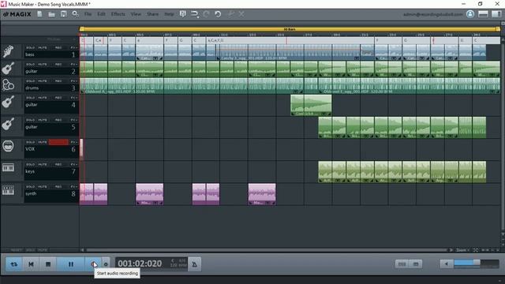This screenshot has width=505, height=284.
Task: Save the project with the disk icon
Action: 63,14
